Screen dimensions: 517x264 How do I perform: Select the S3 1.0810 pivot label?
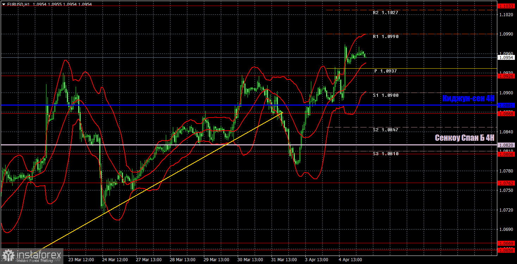(x=386, y=154)
